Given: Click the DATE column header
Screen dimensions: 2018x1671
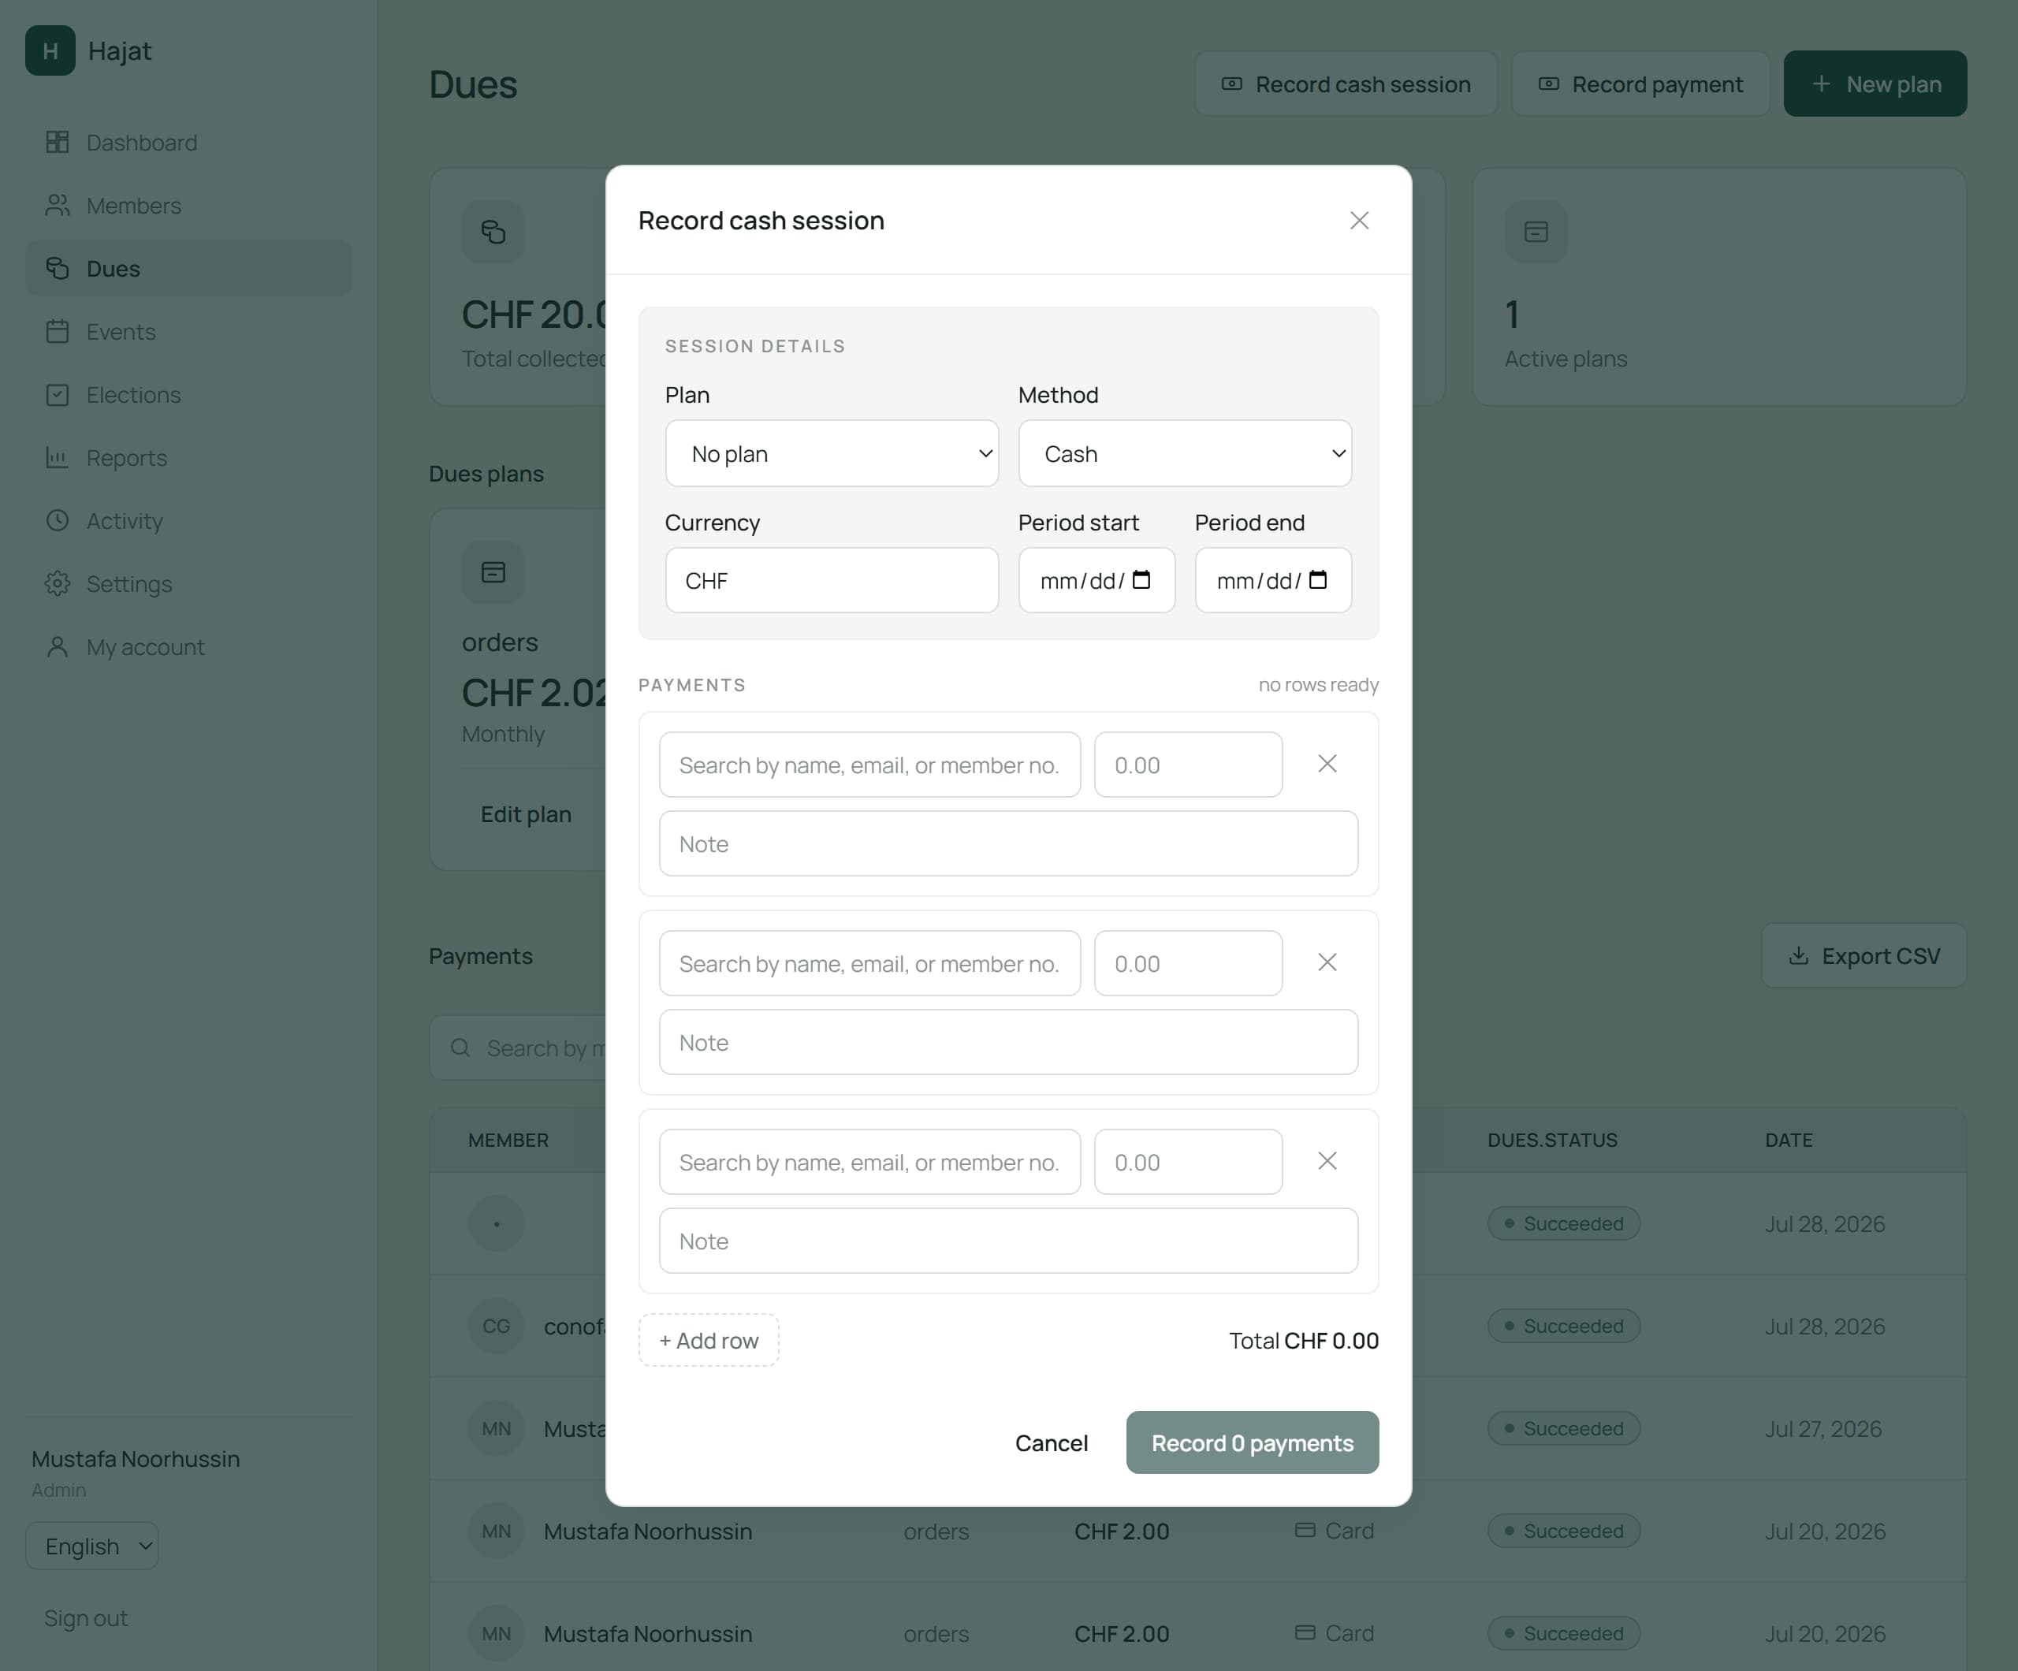Looking at the screenshot, I should coord(1789,1141).
